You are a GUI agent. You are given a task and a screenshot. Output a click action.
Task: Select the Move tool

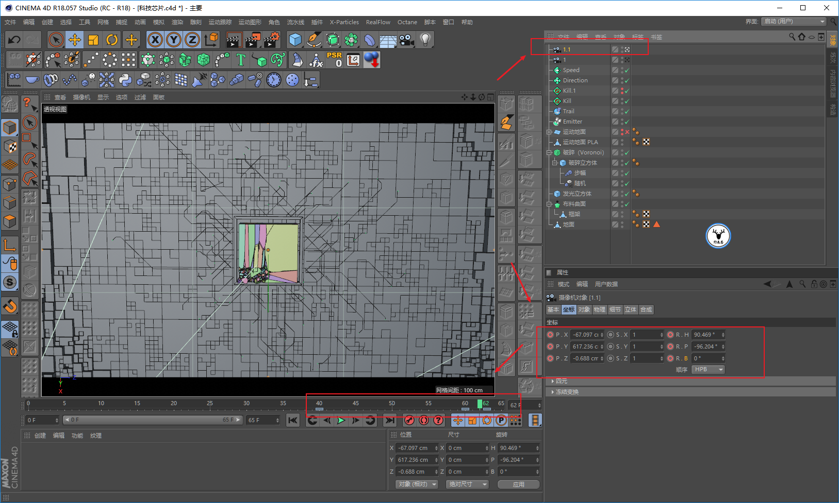tap(75, 40)
